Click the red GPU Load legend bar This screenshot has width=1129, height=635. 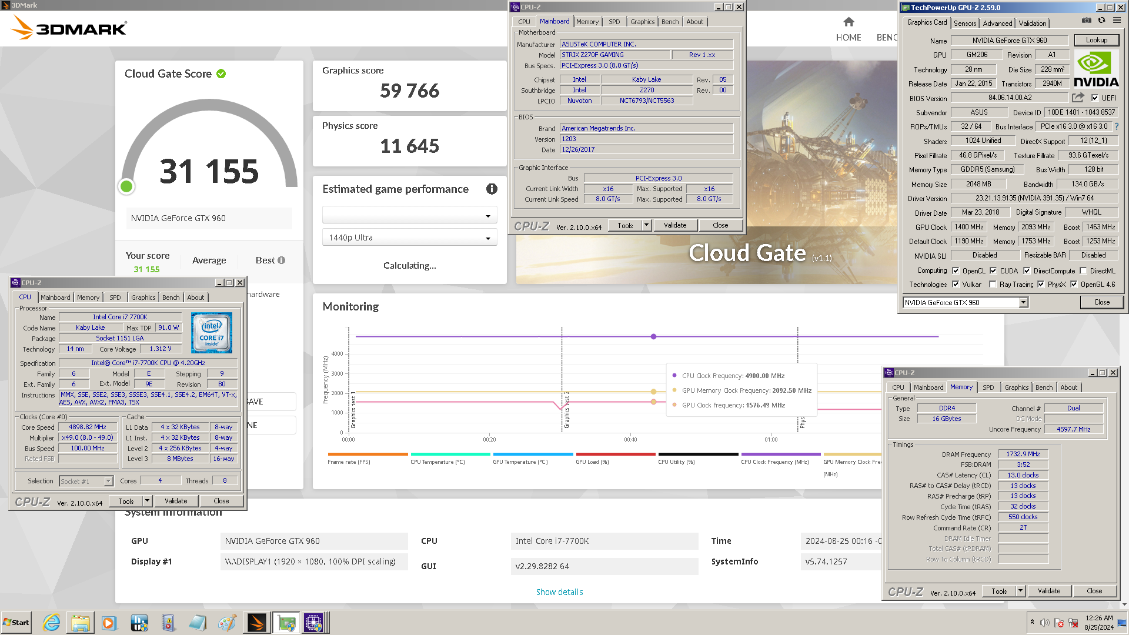pyautogui.click(x=616, y=454)
